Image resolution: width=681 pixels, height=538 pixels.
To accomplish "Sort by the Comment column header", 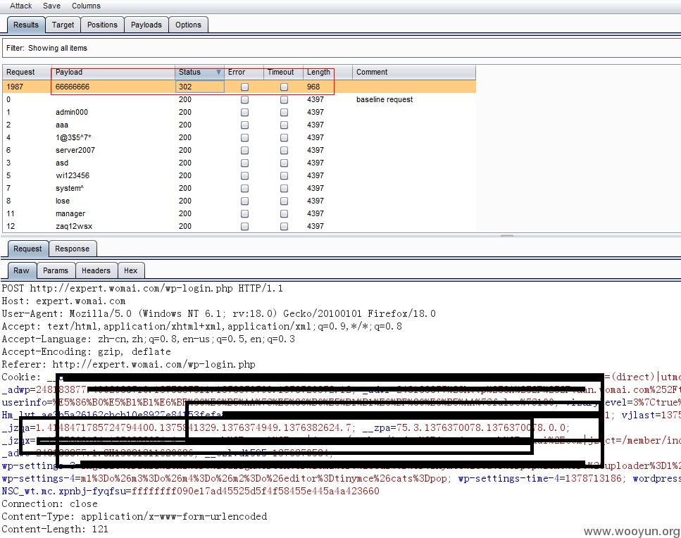I will click(x=414, y=72).
